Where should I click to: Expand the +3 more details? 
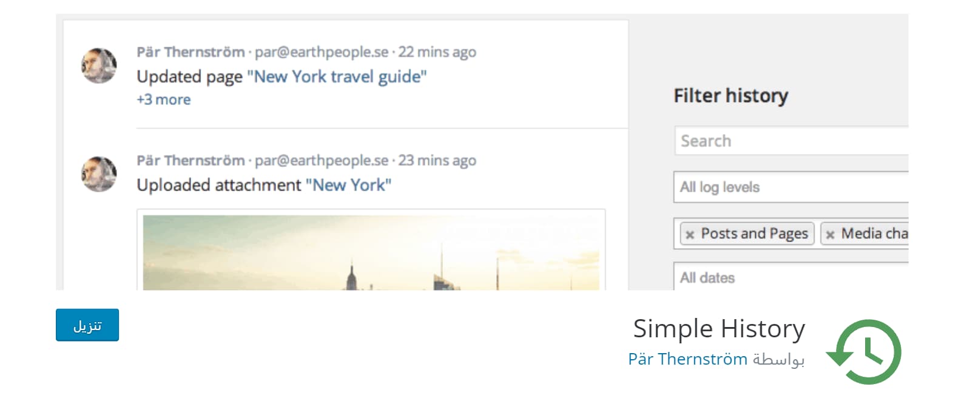[163, 99]
